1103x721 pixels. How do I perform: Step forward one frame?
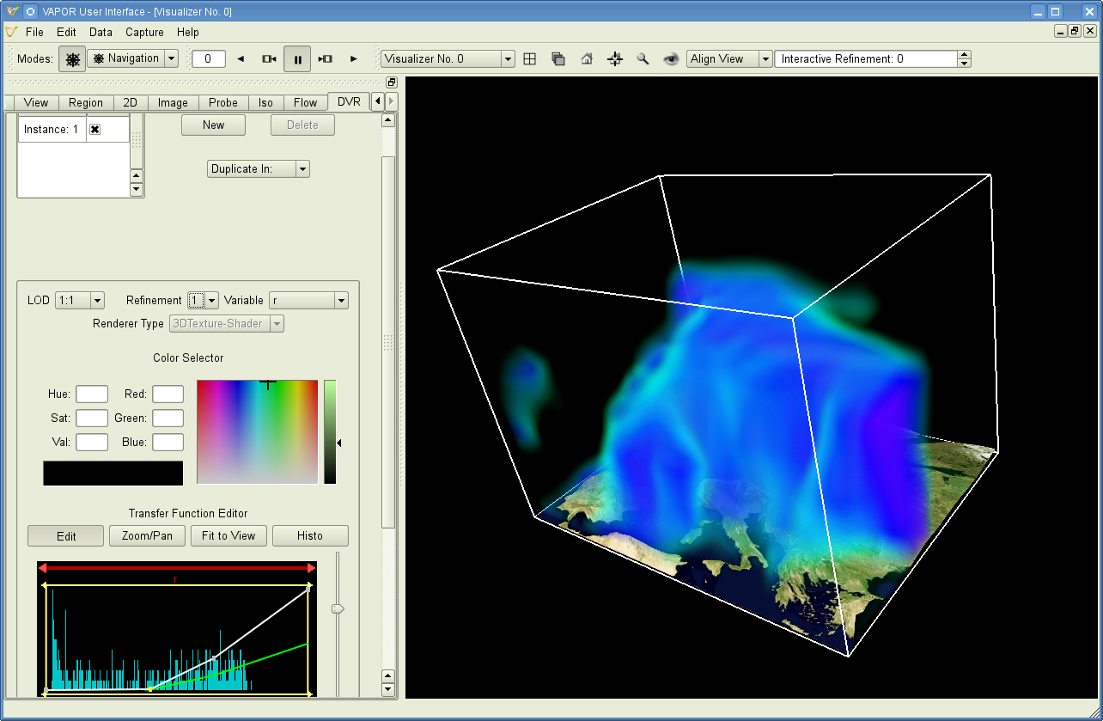(x=325, y=59)
